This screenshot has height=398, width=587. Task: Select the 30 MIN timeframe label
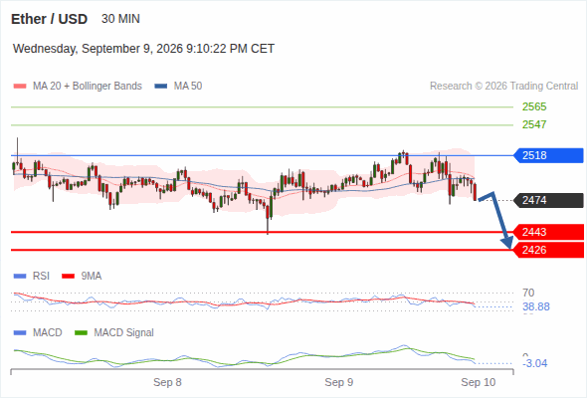click(120, 19)
